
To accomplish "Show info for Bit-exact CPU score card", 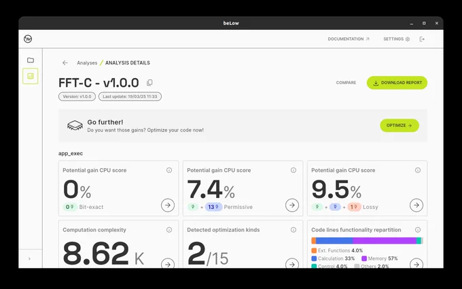I will click(x=169, y=170).
